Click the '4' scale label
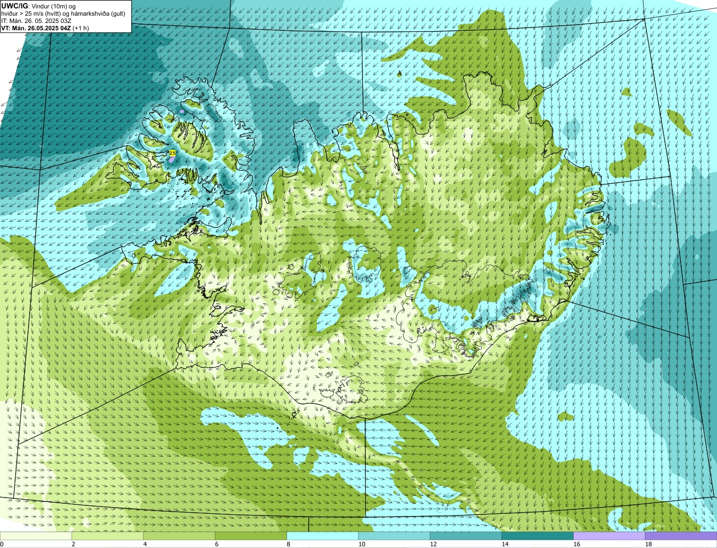 [145, 544]
